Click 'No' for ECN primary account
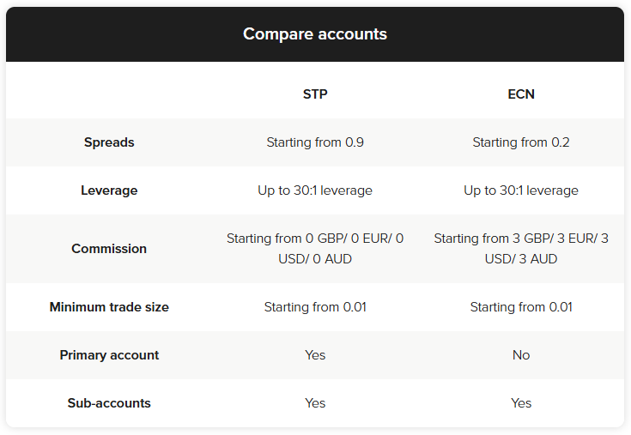Image resolution: width=631 pixels, height=435 pixels. pos(521,355)
